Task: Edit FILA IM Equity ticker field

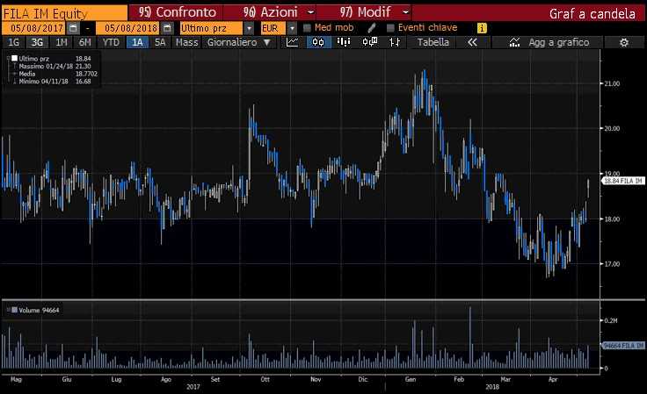Action: 64,13
